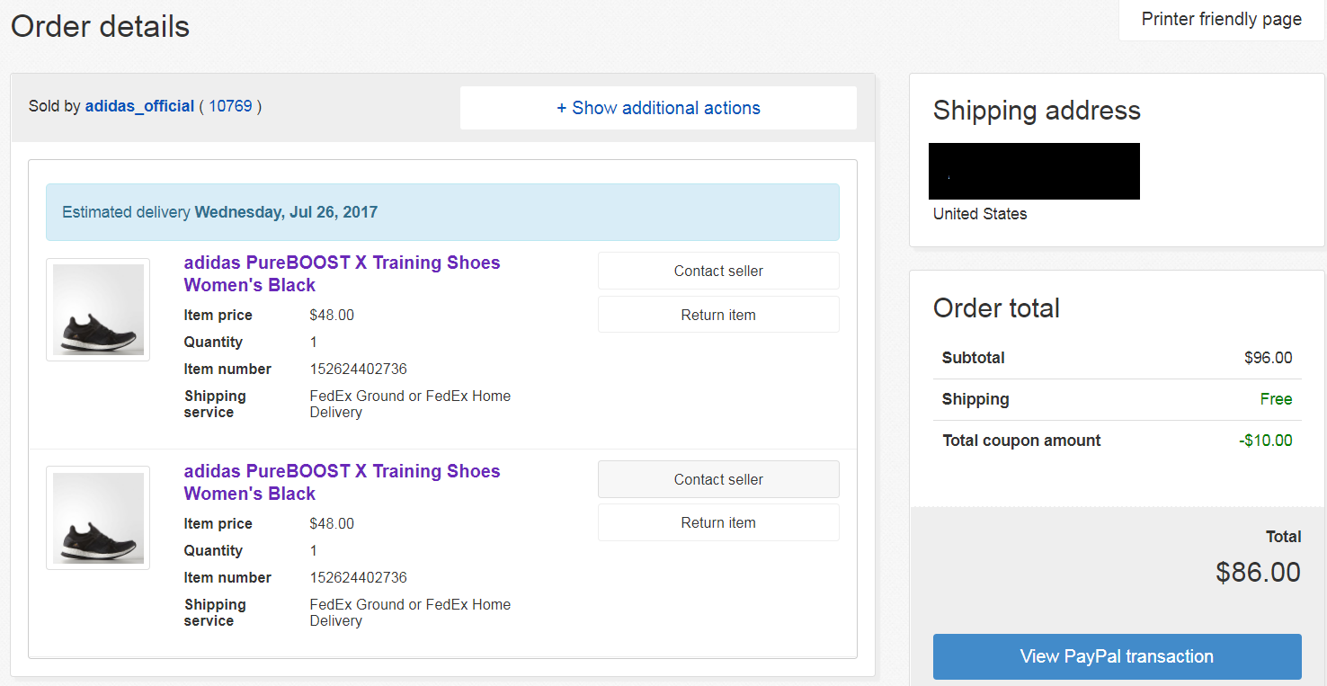1327x686 pixels.
Task: Select the Shipping value Free
Action: (1276, 399)
